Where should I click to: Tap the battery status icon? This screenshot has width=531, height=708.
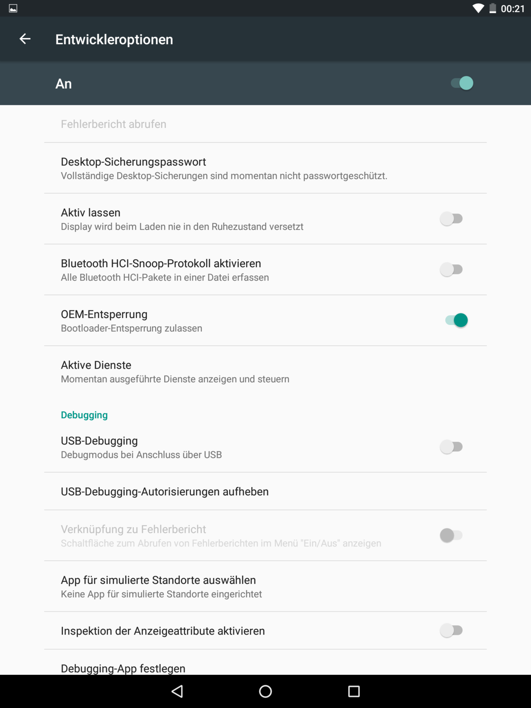(493, 8)
